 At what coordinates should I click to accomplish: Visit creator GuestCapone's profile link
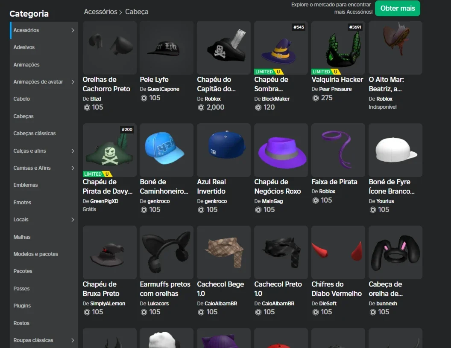164,89
